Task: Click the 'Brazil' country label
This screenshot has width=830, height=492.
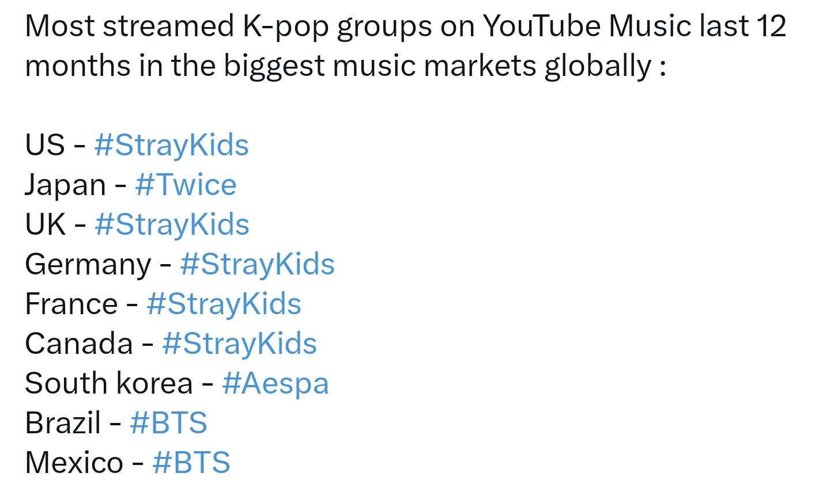Action: [63, 423]
